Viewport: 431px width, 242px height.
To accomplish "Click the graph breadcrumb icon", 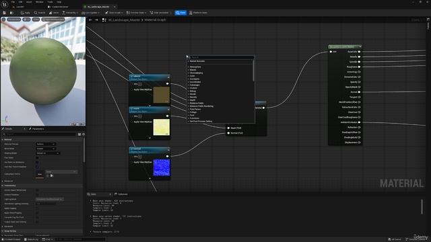I will tap(104, 19).
